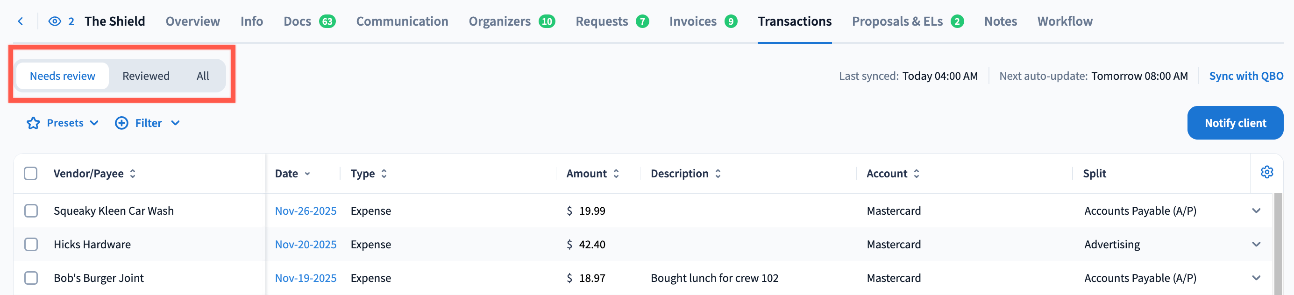Click the Presets star icon
The image size is (1294, 295).
(x=33, y=123)
